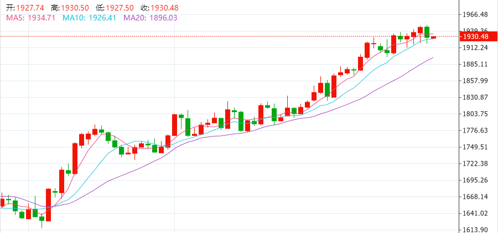498x233 pixels.
Task: Click the 1641.02 price axis label
Action: coord(475,213)
